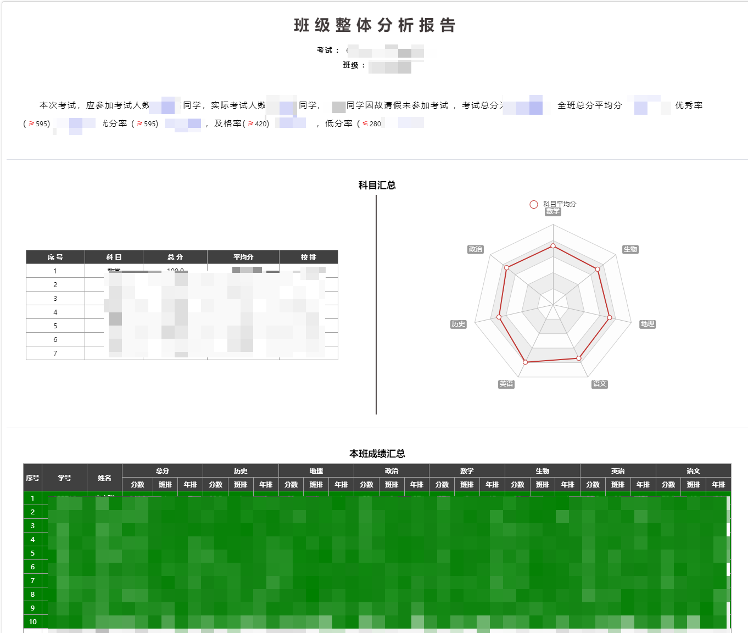This screenshot has width=748, height=633.
Task: Click the 科目 column header in subject table
Action: [114, 257]
